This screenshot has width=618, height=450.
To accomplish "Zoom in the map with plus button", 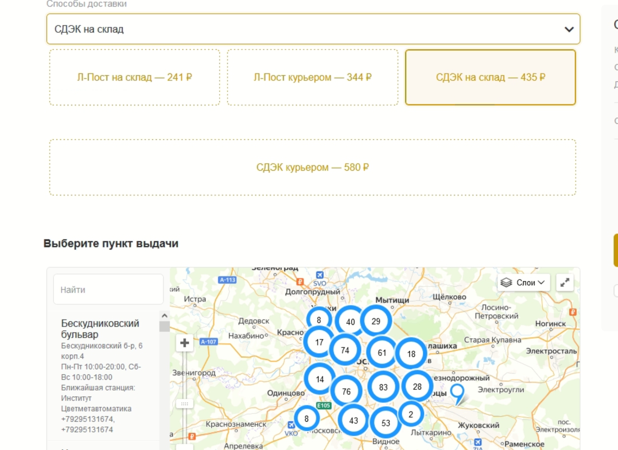I will 185,343.
